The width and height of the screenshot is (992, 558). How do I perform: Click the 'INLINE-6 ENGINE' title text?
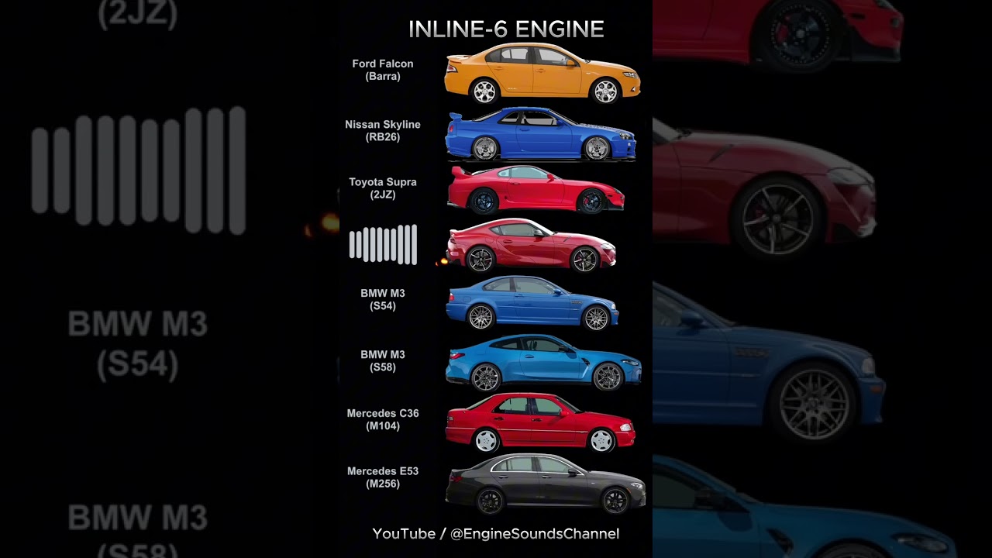[506, 29]
